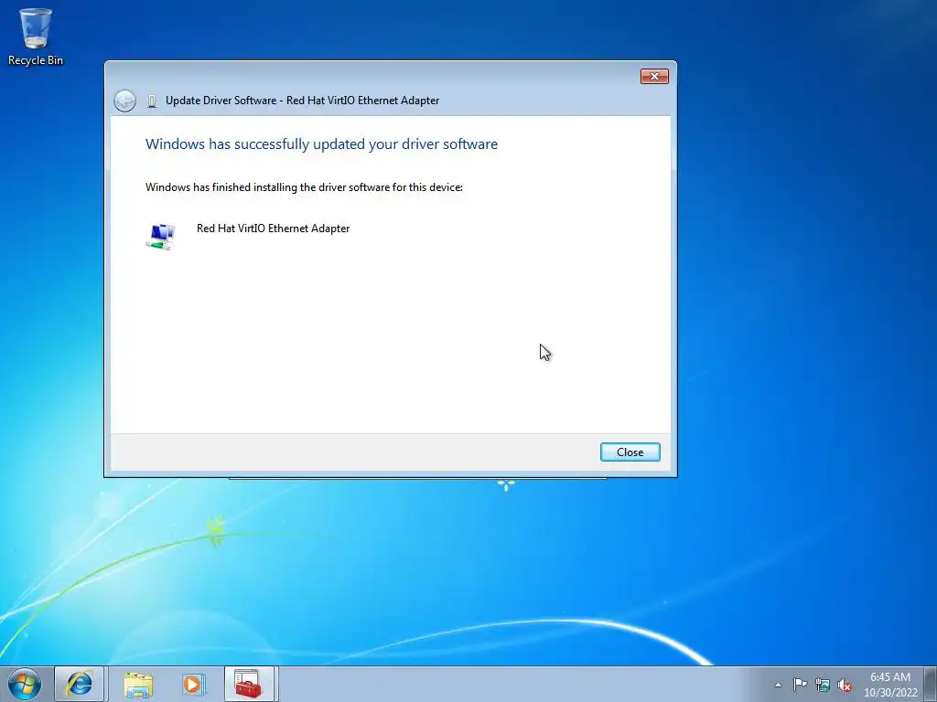Click the Close button in driver dialog

pyautogui.click(x=630, y=452)
